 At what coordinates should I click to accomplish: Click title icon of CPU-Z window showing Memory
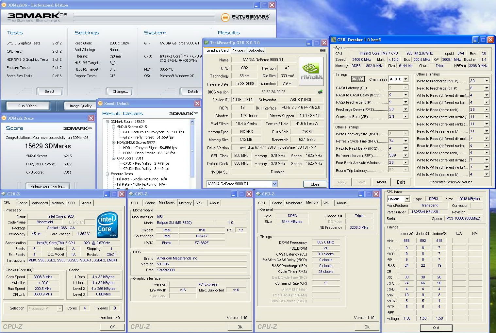pos(258,194)
